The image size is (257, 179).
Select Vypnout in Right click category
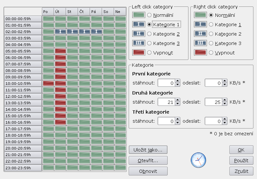(211, 52)
